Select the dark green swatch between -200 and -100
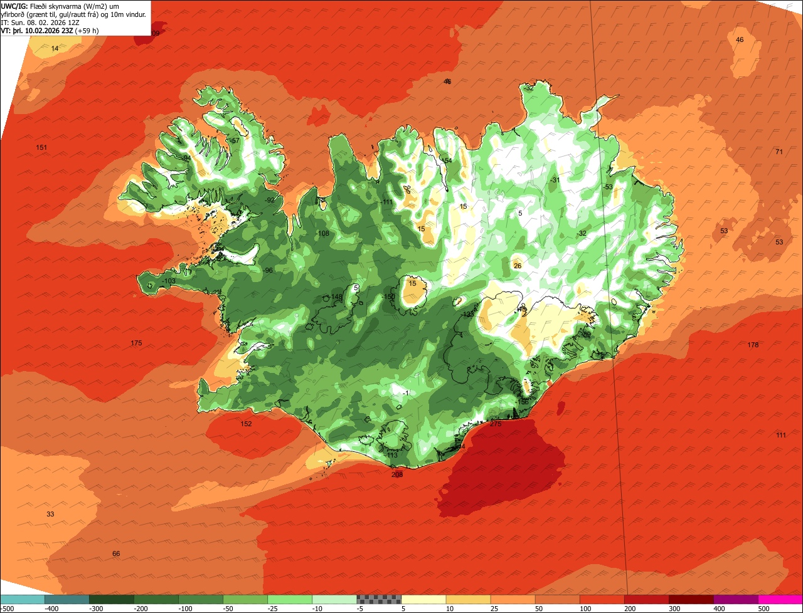The image size is (803, 613). [x=157, y=599]
